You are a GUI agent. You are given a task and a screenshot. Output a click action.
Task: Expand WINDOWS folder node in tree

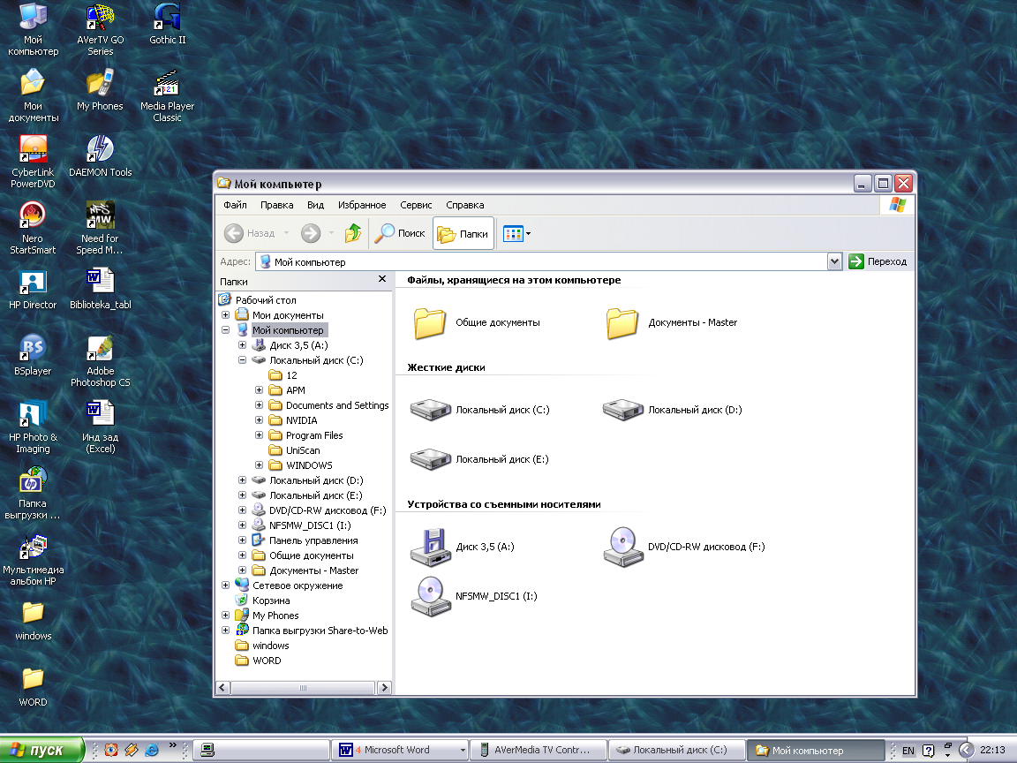(259, 465)
